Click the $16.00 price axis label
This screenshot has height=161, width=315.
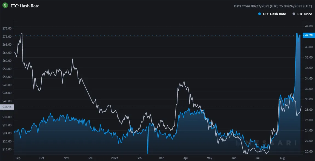click(x=7, y=150)
